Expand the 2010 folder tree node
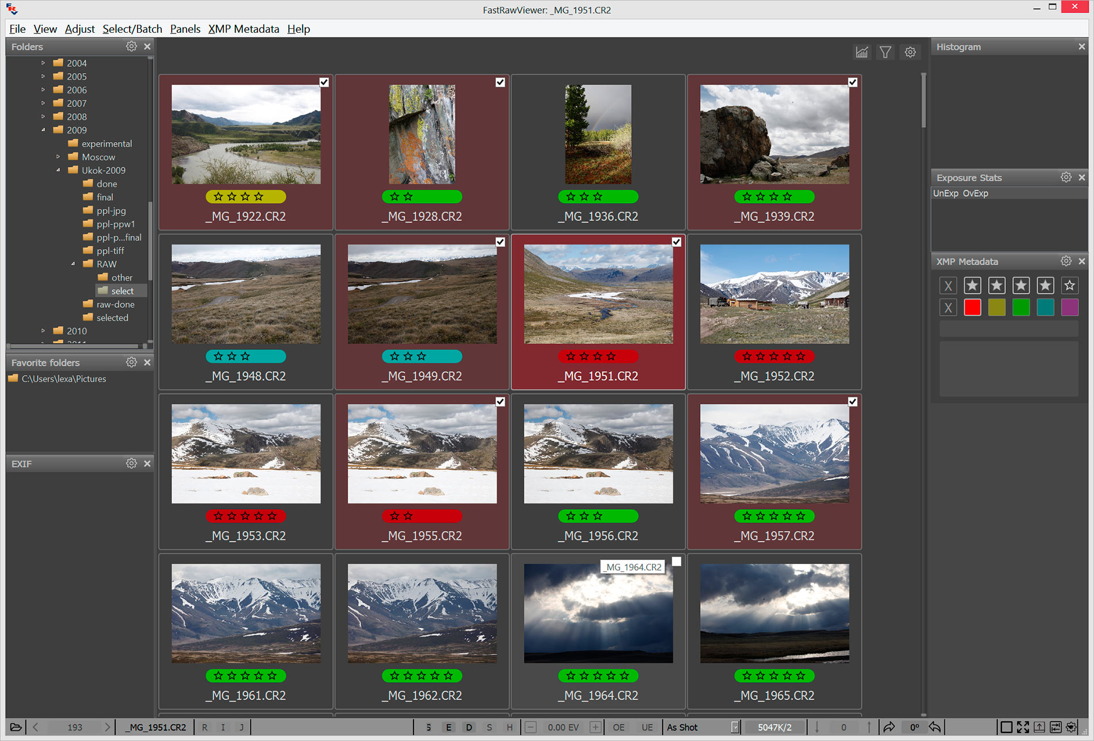The image size is (1094, 741). pos(43,331)
